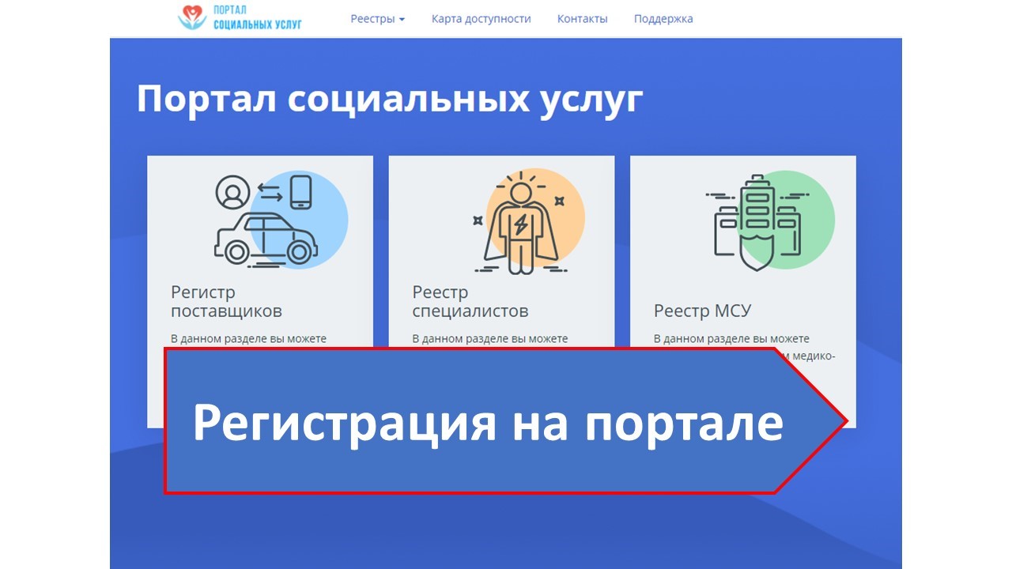Select the Реестр специалистов card title
Viewport: 1012px width, 569px height.
pyautogui.click(x=470, y=302)
